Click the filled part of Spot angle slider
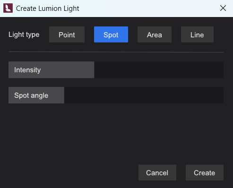 pos(36,95)
